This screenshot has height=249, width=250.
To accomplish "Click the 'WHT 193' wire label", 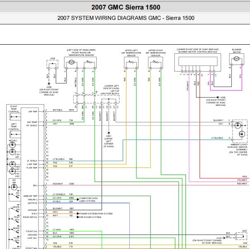I will pos(63,215).
